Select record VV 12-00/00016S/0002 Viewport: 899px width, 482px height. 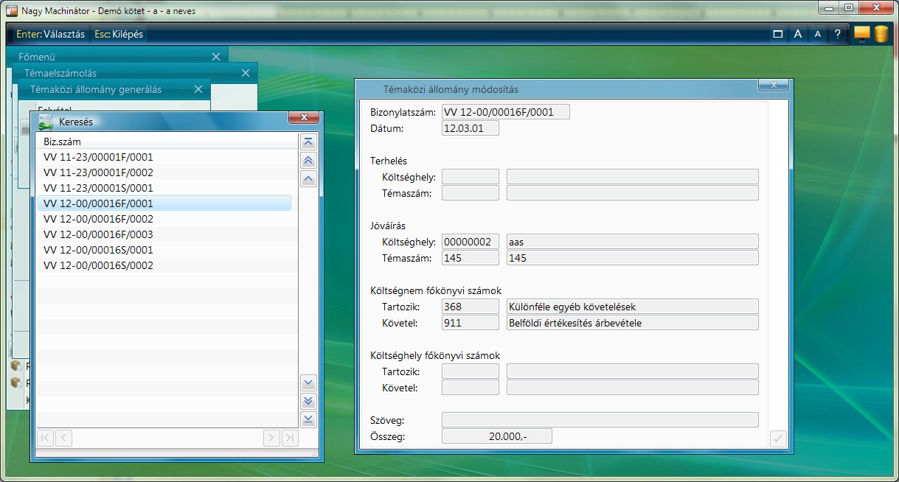click(98, 265)
